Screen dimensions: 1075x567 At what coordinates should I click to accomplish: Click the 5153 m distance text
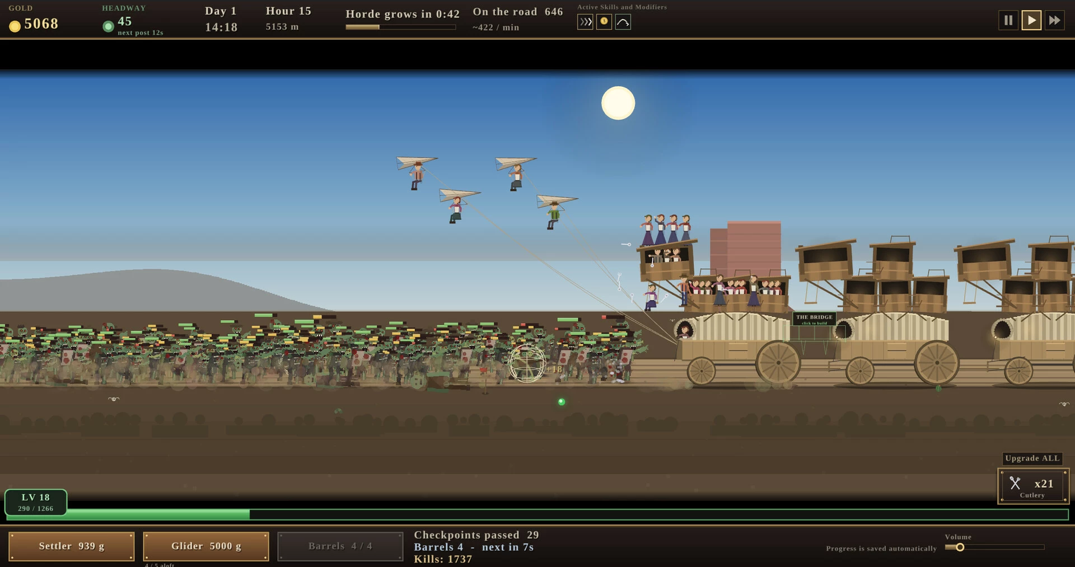282,27
